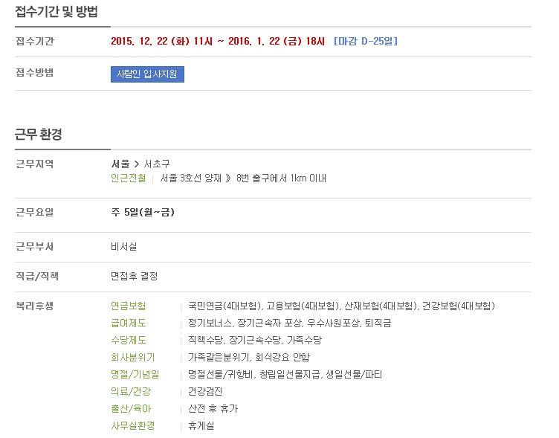The image size is (559, 438).
Task: Select the 사무실환경 benefits category
Action: point(132,426)
